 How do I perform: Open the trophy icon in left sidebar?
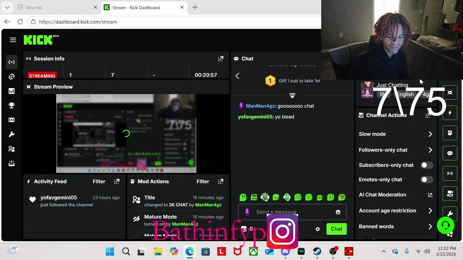(x=12, y=105)
